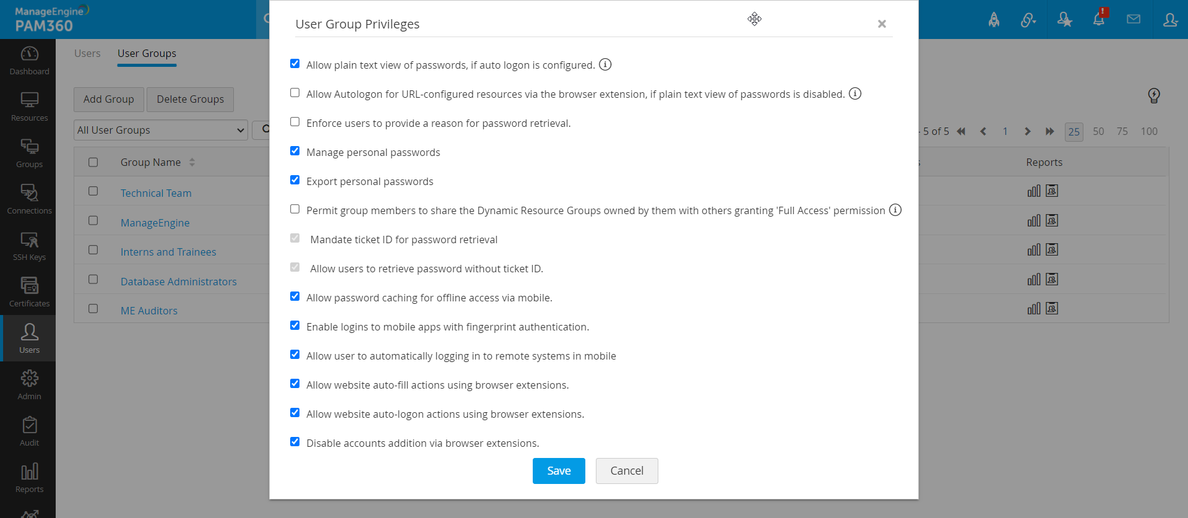Image resolution: width=1188 pixels, height=518 pixels.
Task: Switch to the Users tab
Action: pos(87,53)
